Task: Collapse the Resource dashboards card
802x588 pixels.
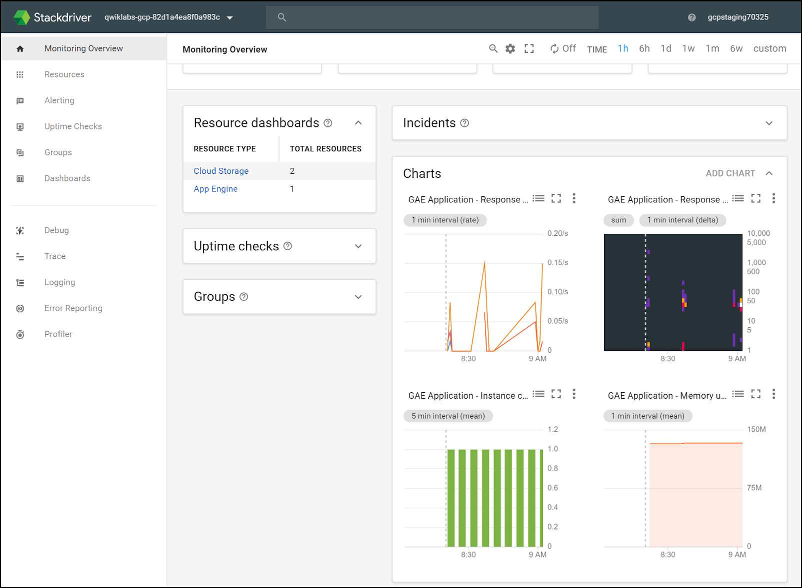Action: 358,123
